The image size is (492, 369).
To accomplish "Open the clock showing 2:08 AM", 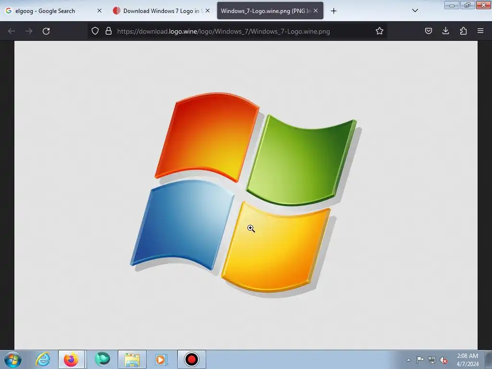I will (467, 359).
